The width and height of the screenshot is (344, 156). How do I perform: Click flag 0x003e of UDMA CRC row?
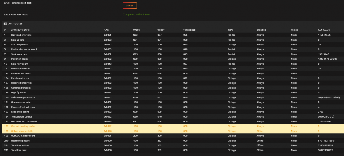tap(107, 136)
